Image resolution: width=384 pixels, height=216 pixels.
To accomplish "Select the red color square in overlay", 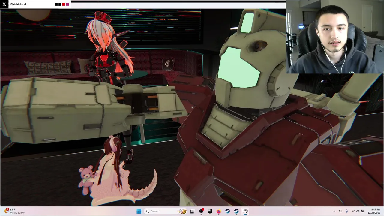I will [64, 4].
